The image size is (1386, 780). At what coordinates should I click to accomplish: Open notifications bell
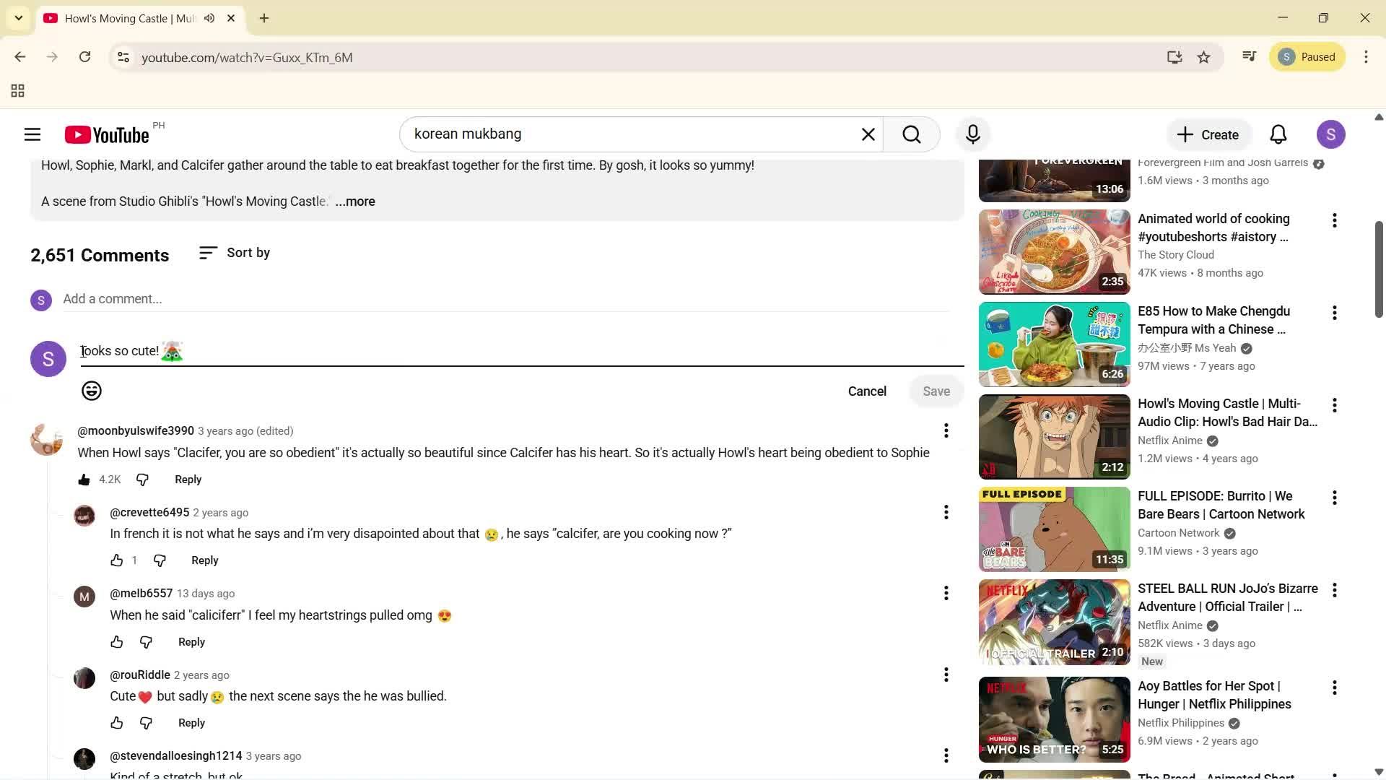1277,134
